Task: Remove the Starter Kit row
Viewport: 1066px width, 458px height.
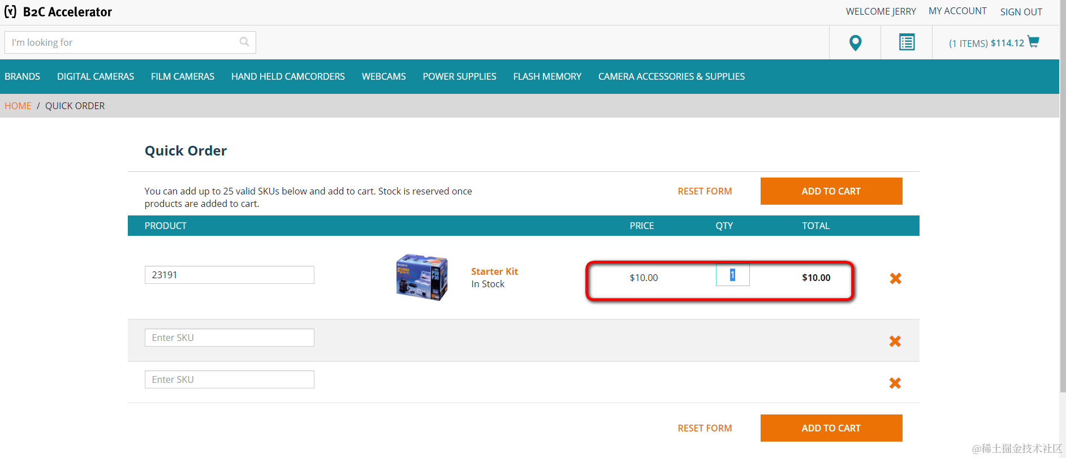Action: click(x=895, y=278)
